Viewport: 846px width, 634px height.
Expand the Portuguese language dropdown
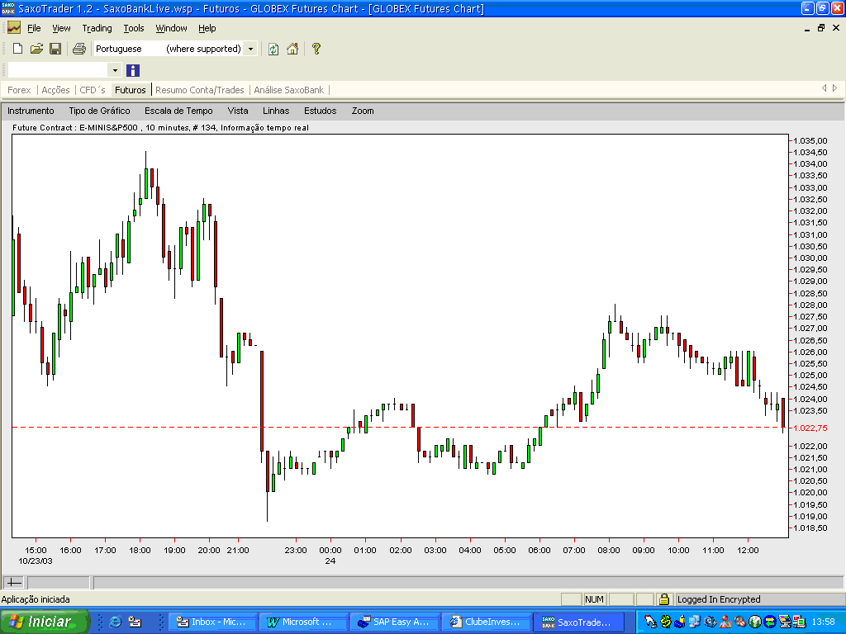coord(250,49)
